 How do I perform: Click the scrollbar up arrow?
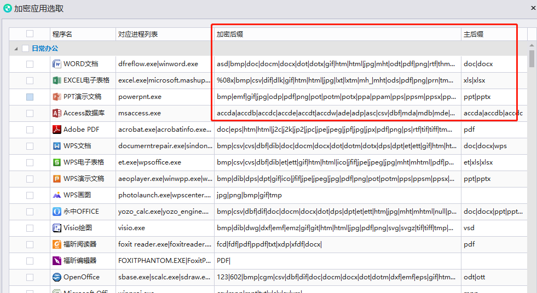pos(532,45)
